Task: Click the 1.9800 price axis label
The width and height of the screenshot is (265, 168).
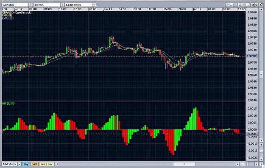Action: click(252, 31)
